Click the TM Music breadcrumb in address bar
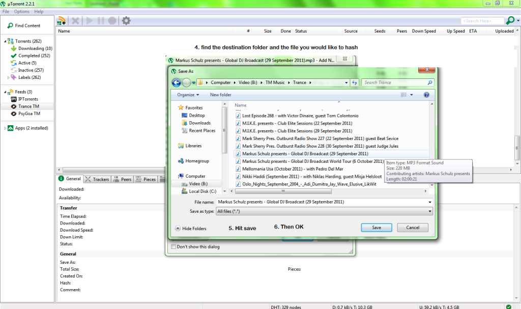Image resolution: width=521 pixels, height=309 pixels. tap(275, 82)
